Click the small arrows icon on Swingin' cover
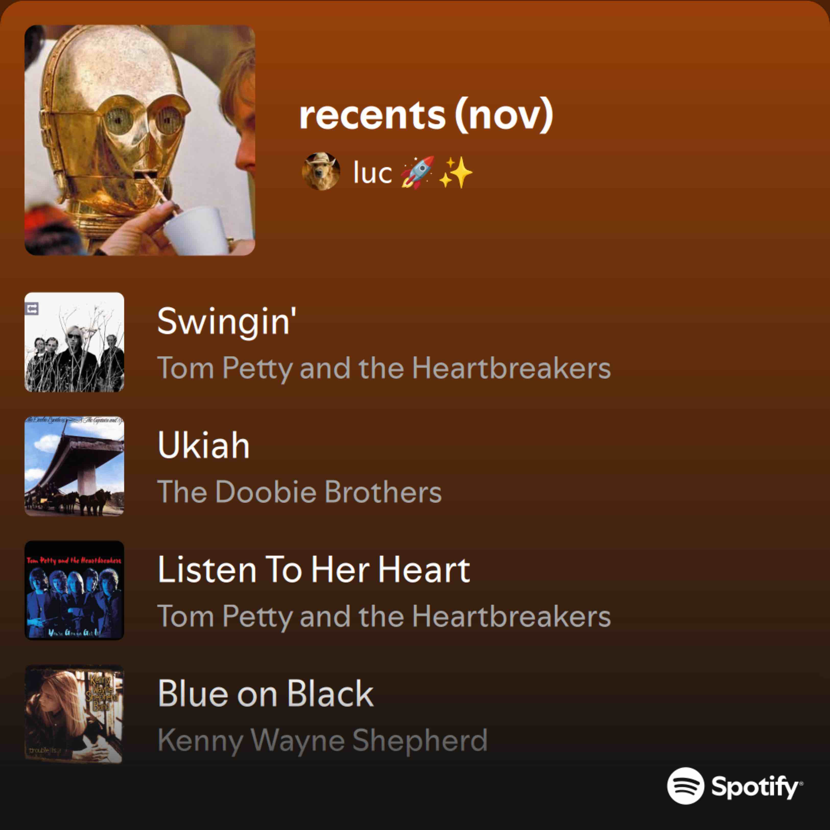 pos(32,308)
